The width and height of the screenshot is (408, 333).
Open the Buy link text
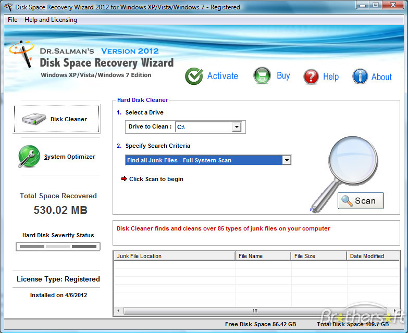(283, 75)
